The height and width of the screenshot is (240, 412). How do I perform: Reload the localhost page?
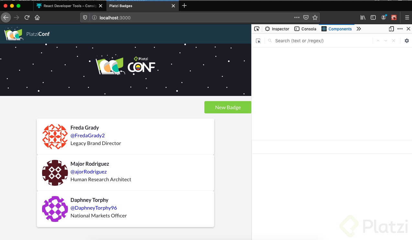27,17
